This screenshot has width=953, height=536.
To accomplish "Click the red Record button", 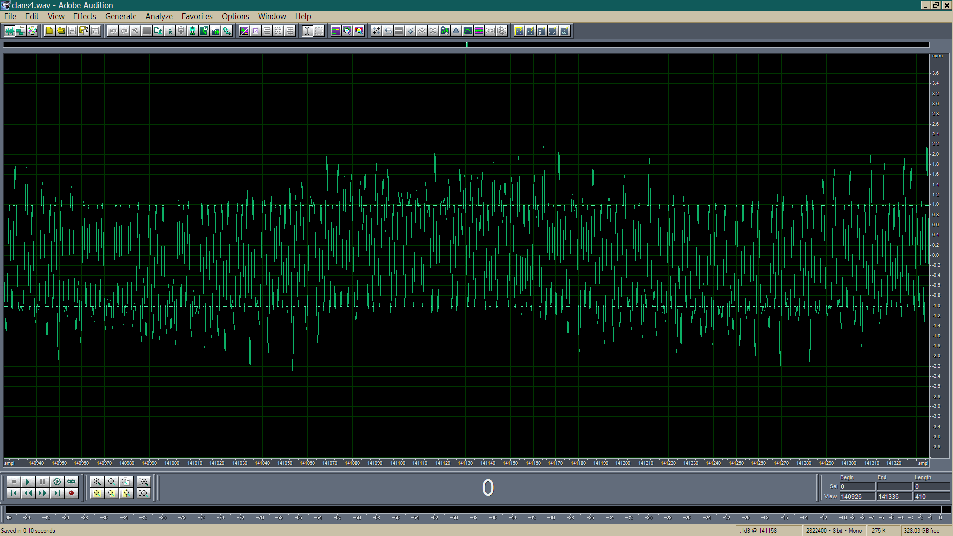I will (71, 493).
